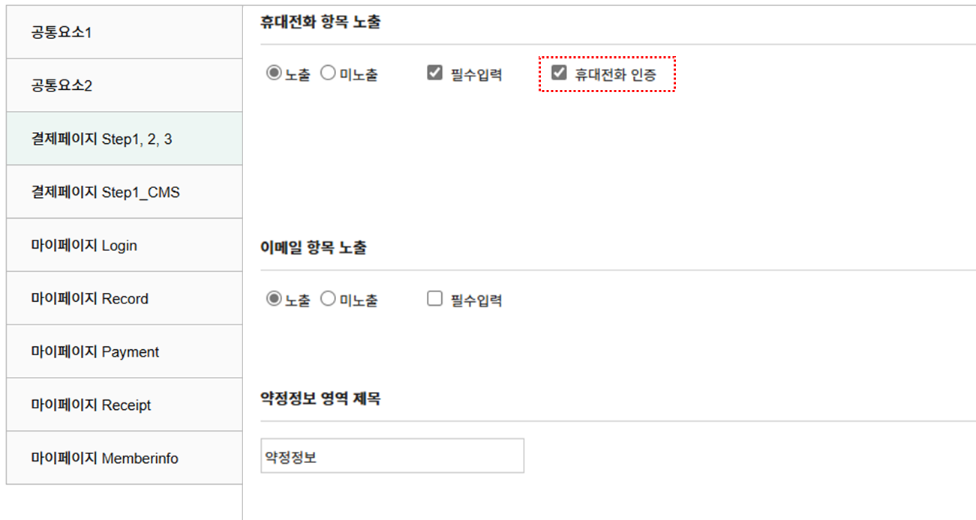Click the 휴대전화 항목 노출 heading
976x520 pixels.
tap(320, 22)
